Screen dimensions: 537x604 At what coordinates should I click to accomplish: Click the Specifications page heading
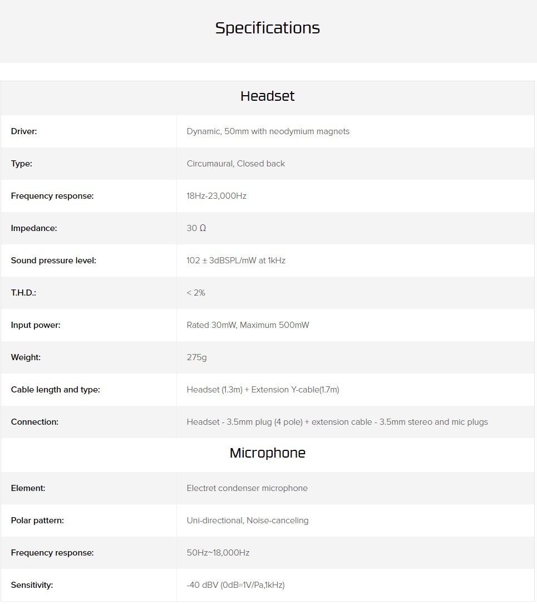click(268, 28)
